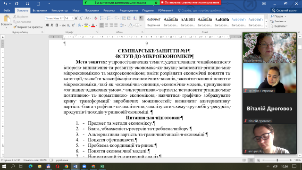Screen dimensions: 302x170
Task: Switch to Web Layout view in the status bar
Action: [258, 160]
